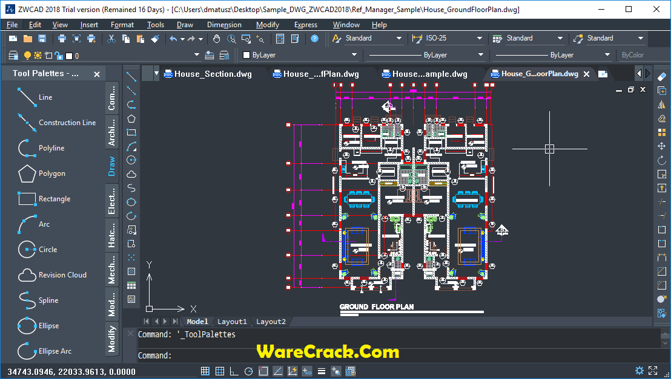671x379 pixels.
Task: Open the text style Standard dropdown
Action: 374,39
